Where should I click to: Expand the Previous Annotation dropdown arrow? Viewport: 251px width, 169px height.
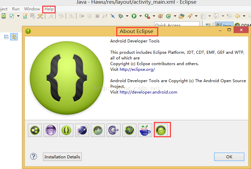click(x=223, y=16)
